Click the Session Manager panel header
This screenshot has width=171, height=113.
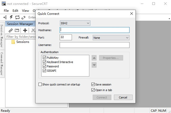point(21,24)
